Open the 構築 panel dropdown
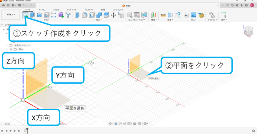This screenshot has width=257, height=134. tap(154, 20)
